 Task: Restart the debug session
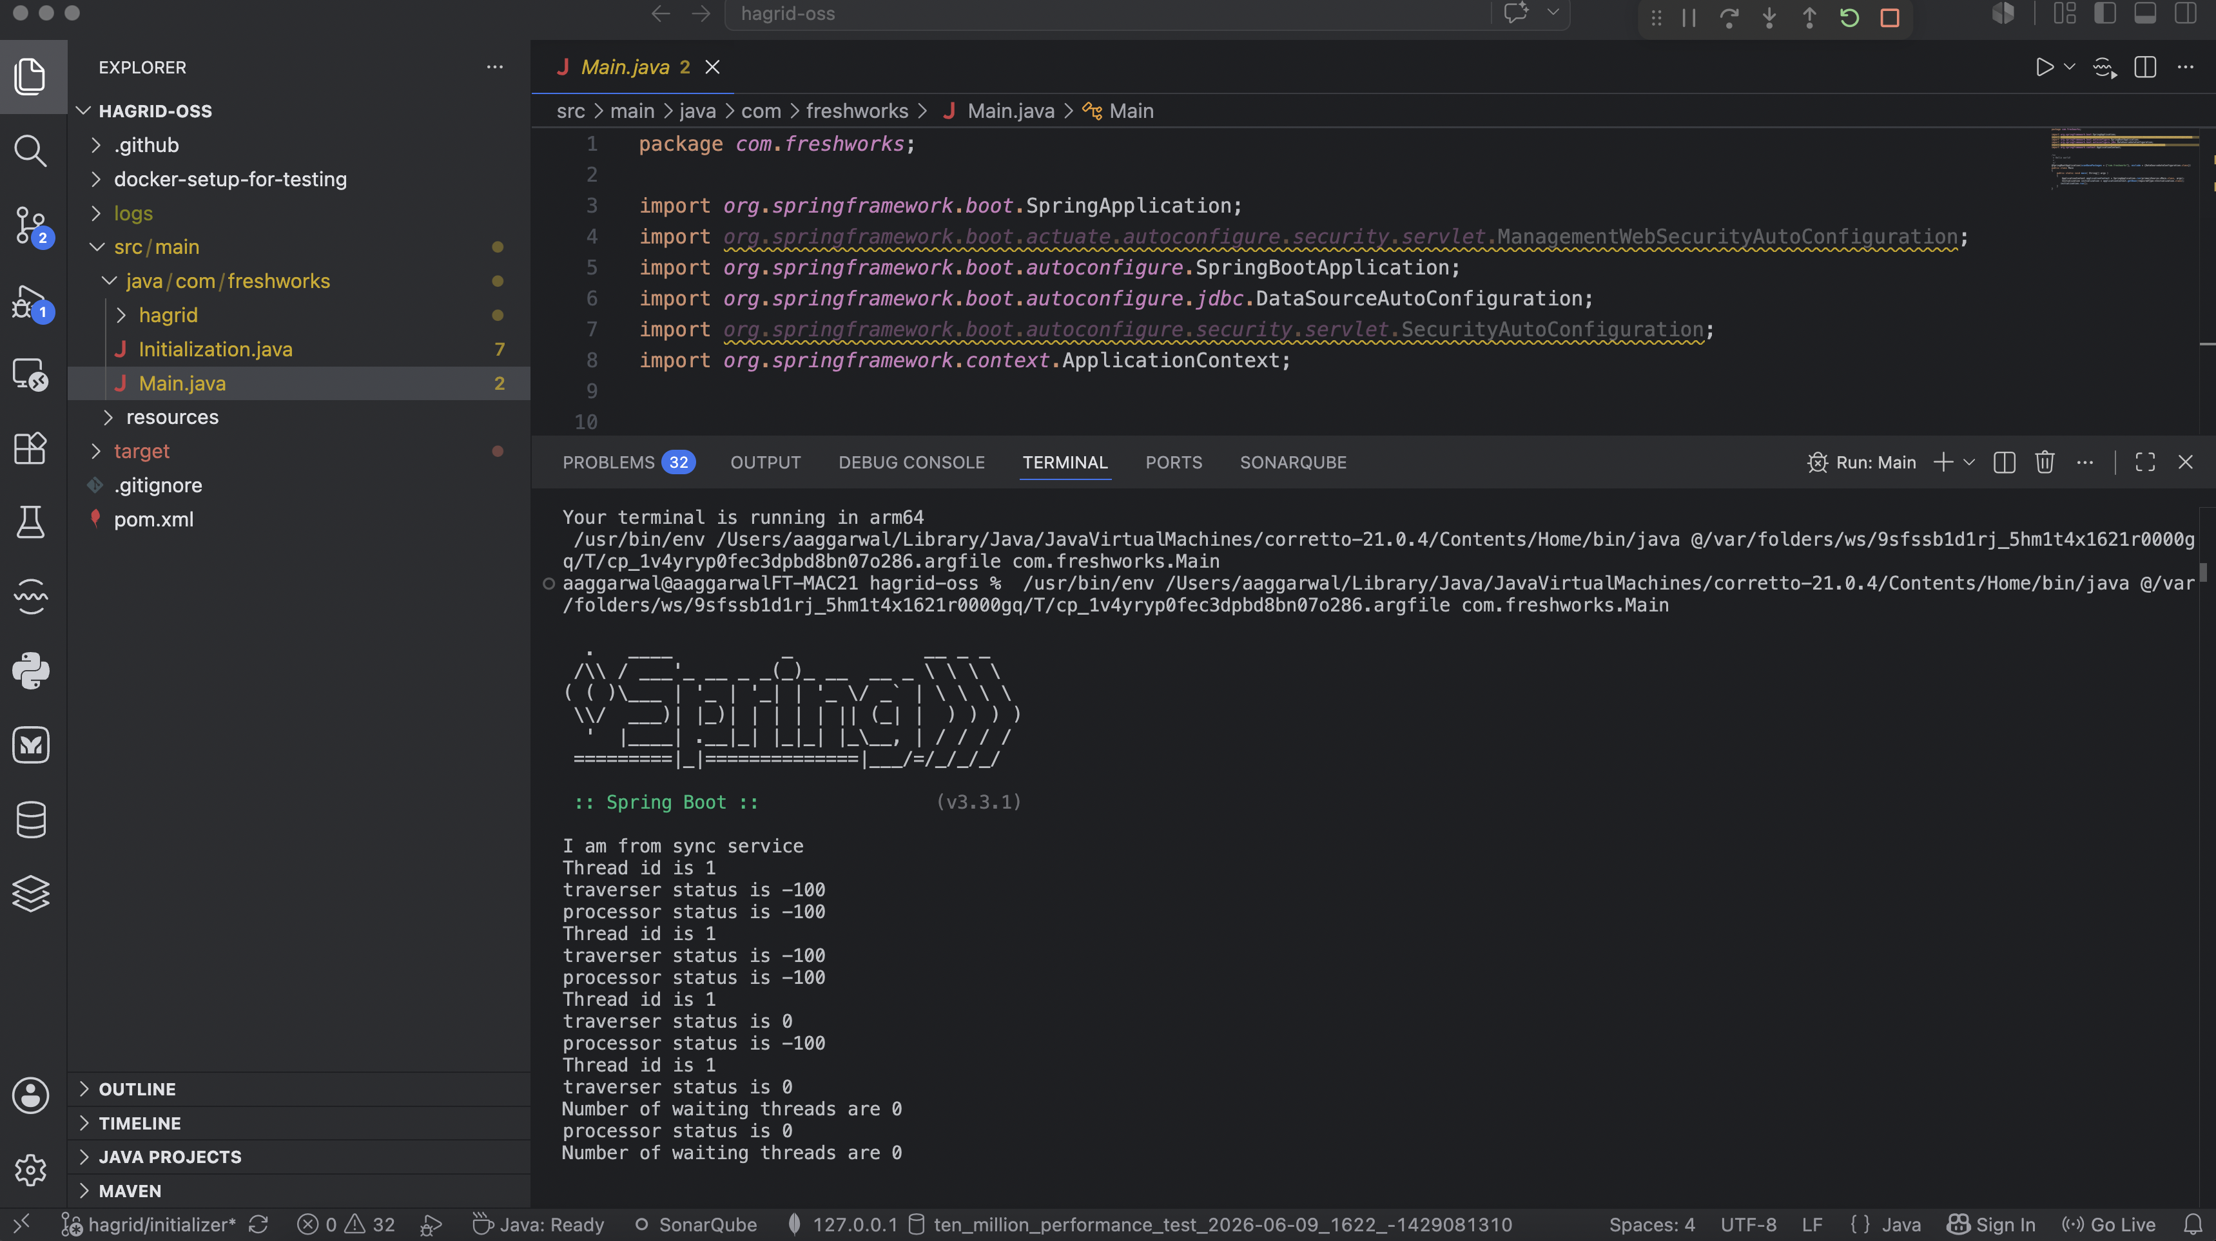(x=1849, y=17)
